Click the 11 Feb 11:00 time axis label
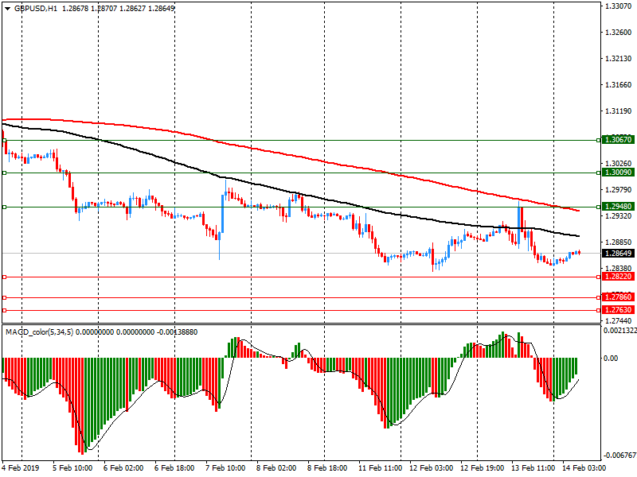 click(x=379, y=469)
